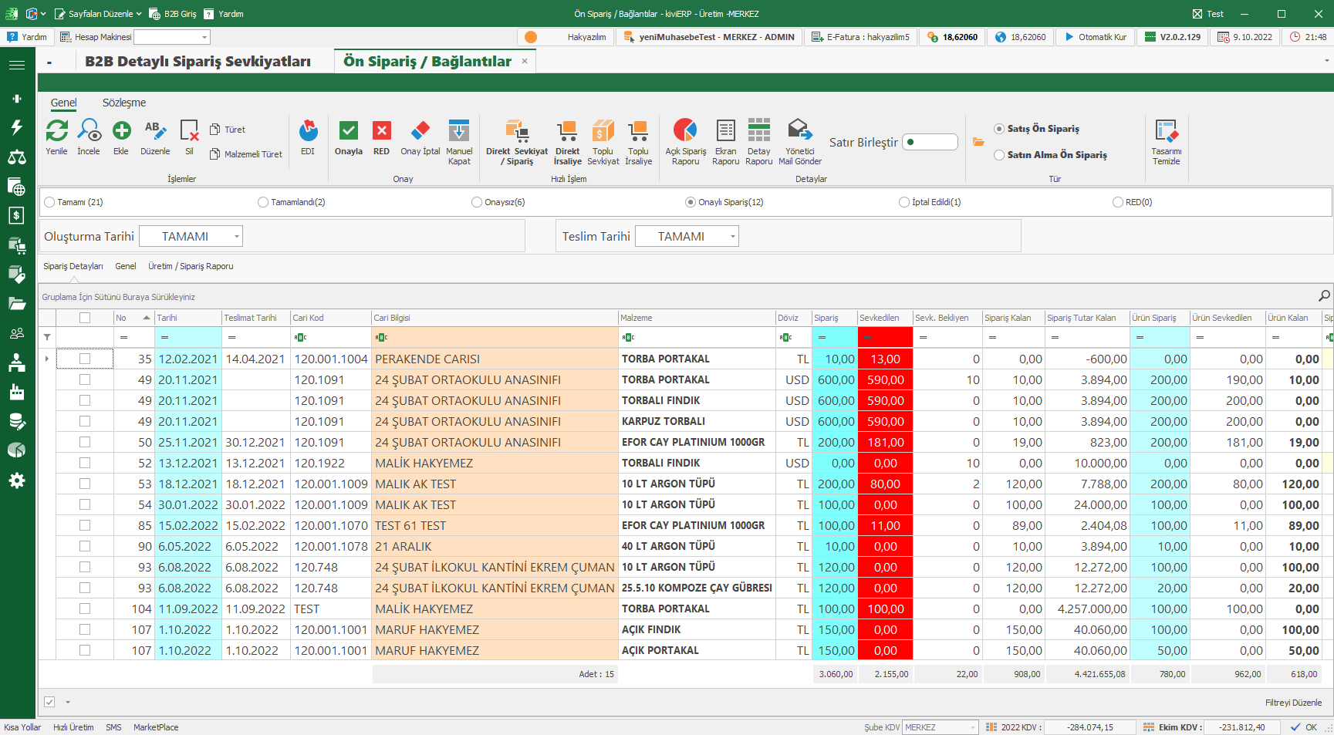Check the box for PERAKENDE CARISI row

tap(85, 359)
